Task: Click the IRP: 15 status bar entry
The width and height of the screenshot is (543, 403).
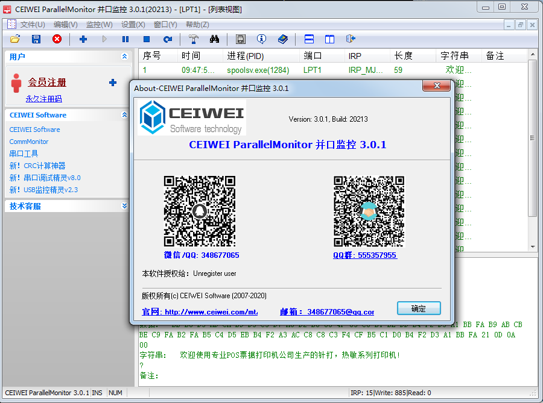Action: [361, 393]
